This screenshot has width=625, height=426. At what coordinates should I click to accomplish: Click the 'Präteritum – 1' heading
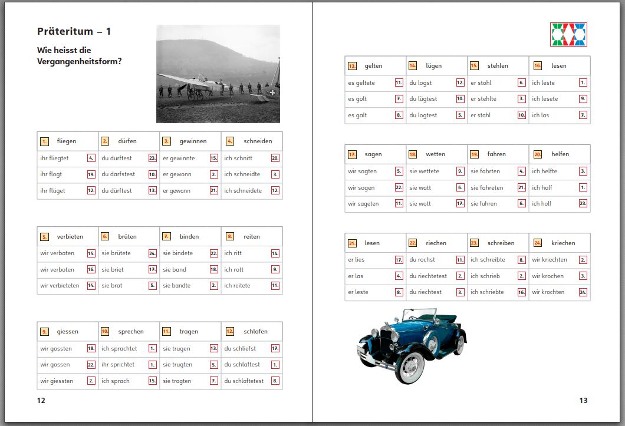click(x=74, y=31)
